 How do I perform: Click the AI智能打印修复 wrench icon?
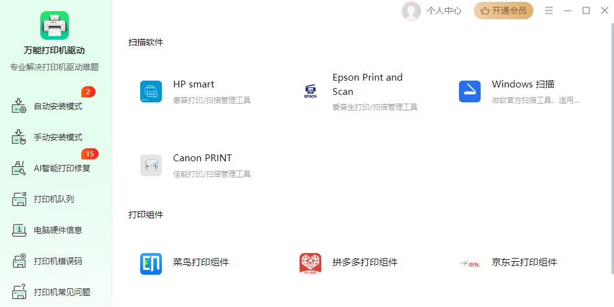point(19,168)
